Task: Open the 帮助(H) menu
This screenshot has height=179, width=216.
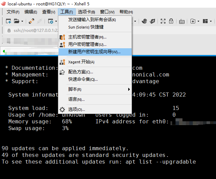Action: point(126,12)
